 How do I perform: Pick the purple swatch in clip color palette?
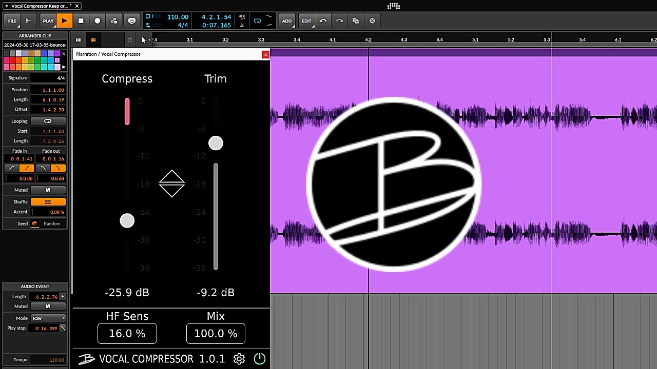(57, 53)
